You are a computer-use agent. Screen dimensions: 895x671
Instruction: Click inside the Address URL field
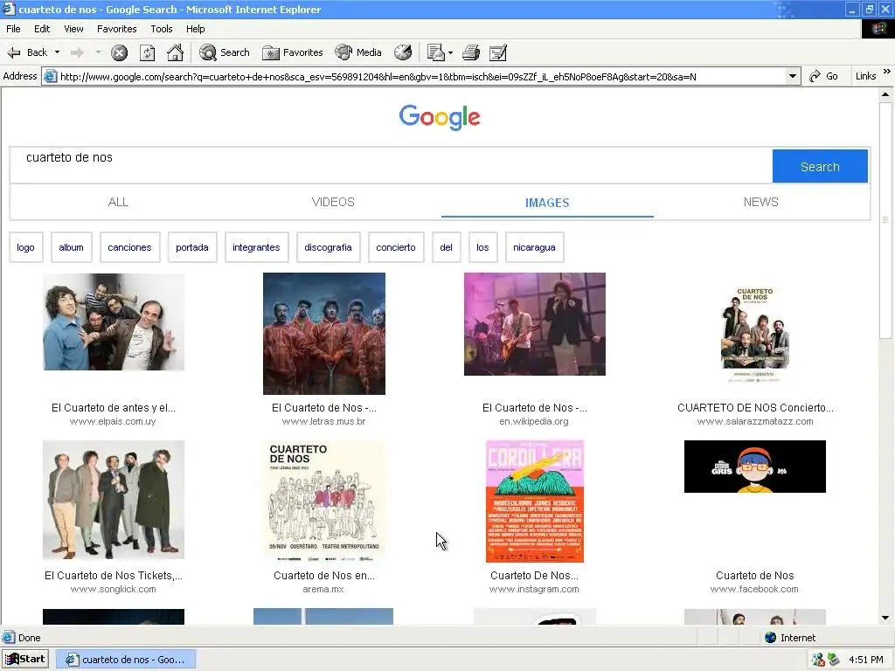[422, 77]
